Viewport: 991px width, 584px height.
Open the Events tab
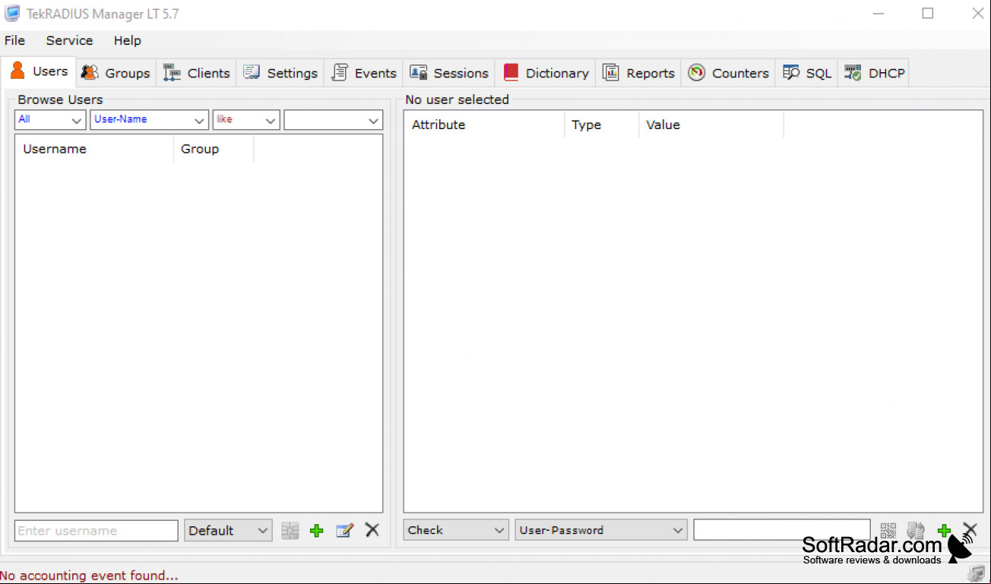(x=364, y=73)
